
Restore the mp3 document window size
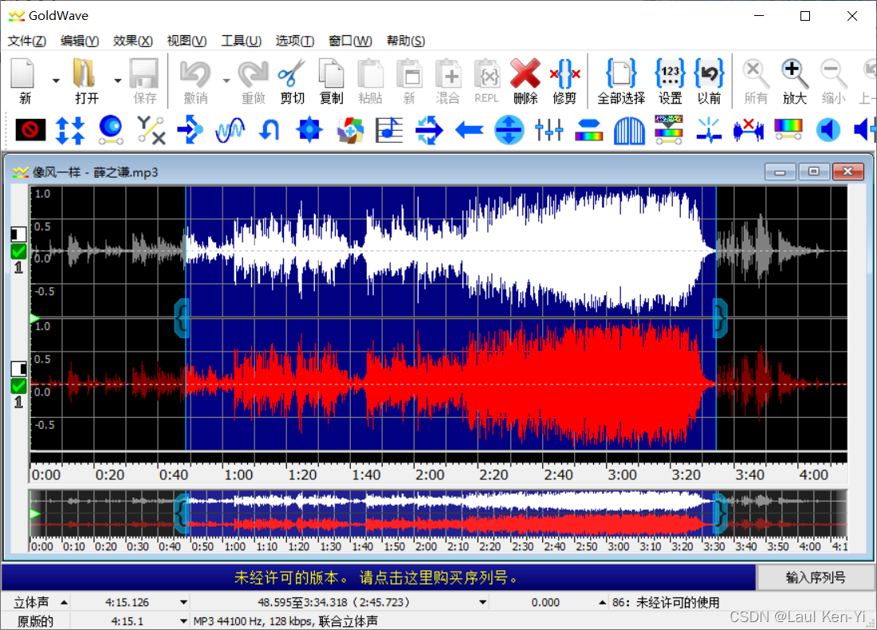(x=814, y=171)
